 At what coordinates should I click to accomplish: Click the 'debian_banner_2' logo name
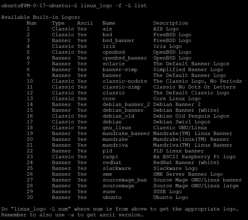point(126,105)
